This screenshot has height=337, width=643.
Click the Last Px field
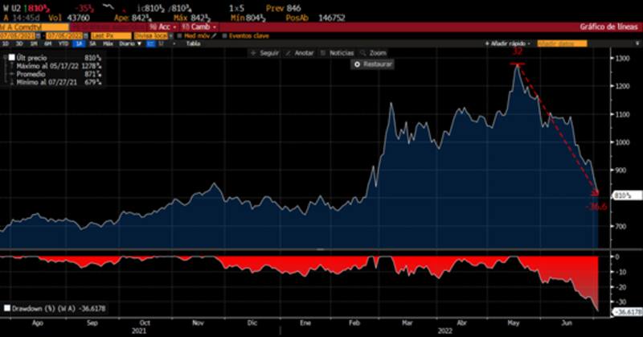pyautogui.click(x=109, y=35)
